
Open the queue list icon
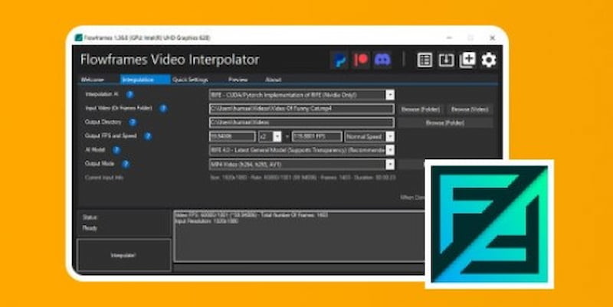click(425, 60)
